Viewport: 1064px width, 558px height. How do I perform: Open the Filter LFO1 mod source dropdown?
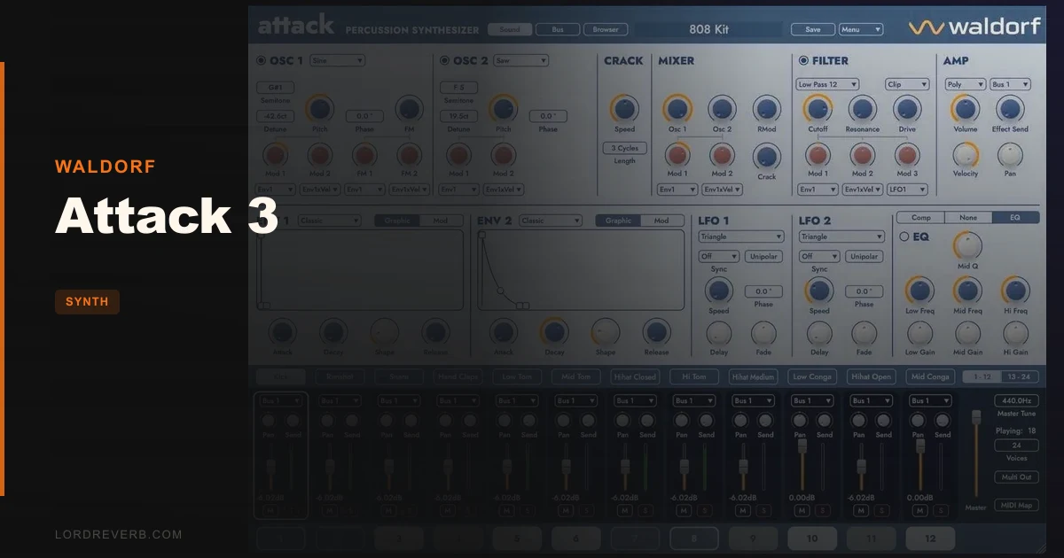tap(906, 190)
